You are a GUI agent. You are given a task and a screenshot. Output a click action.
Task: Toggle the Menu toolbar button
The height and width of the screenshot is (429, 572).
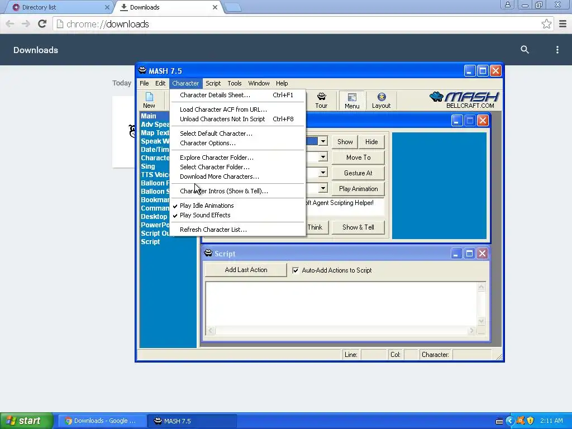click(352, 101)
